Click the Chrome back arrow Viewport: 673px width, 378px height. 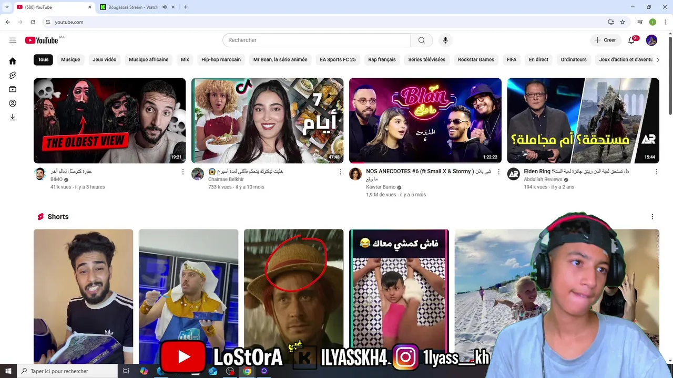click(7, 22)
